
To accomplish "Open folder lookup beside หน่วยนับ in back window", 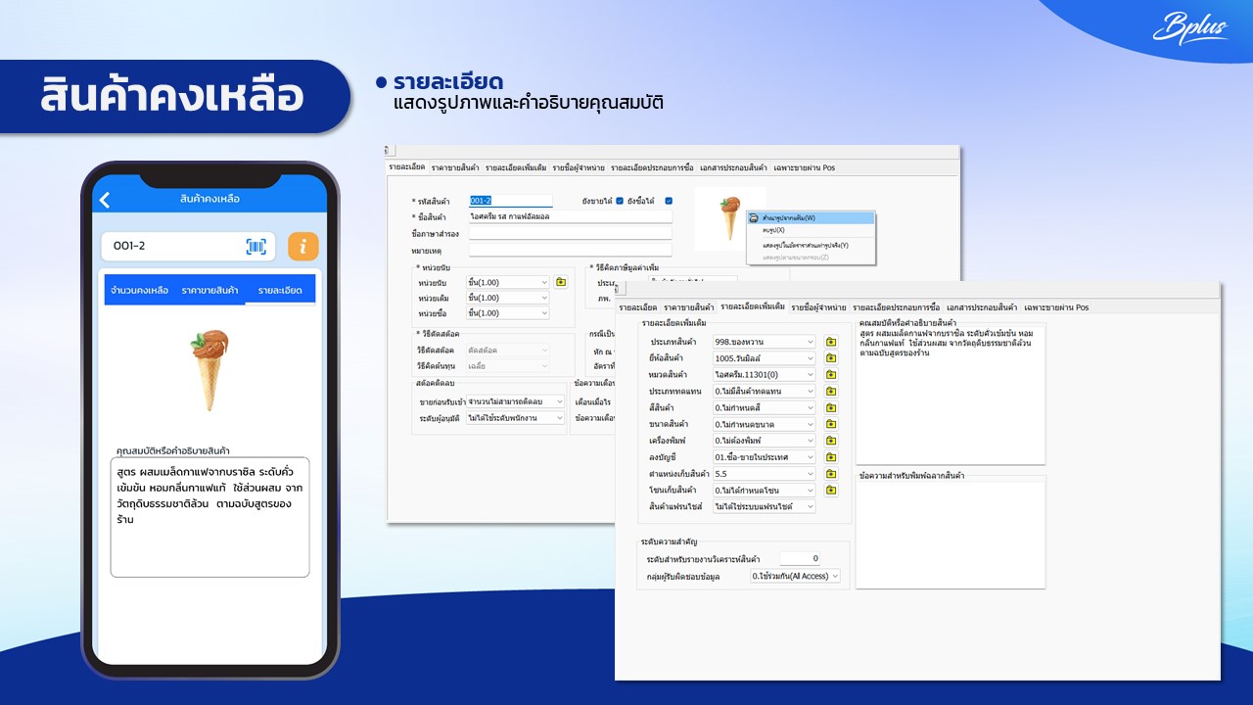I will coord(561,282).
